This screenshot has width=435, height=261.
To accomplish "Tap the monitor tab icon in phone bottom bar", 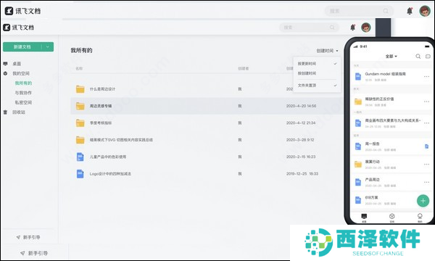I will [364, 216].
